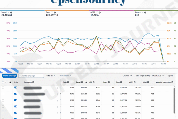
Task: Open more options for the £432.10 campaign row
Action: pyautogui.click(x=57, y=107)
